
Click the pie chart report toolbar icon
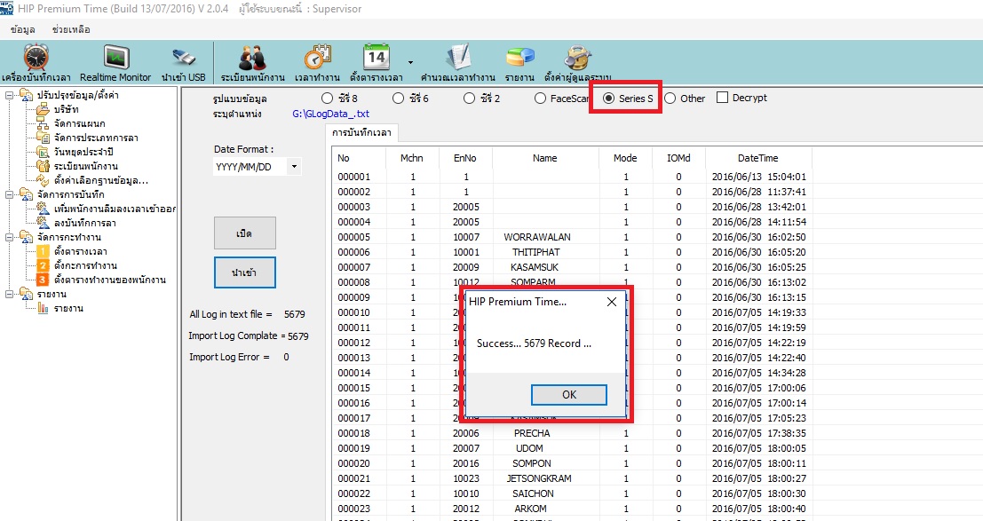519,63
